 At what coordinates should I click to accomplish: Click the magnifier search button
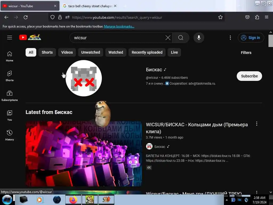pyautogui.click(x=181, y=38)
